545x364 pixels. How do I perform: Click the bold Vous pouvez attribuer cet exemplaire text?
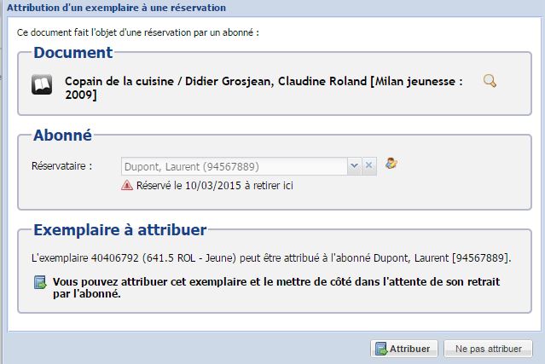pyautogui.click(x=276, y=287)
